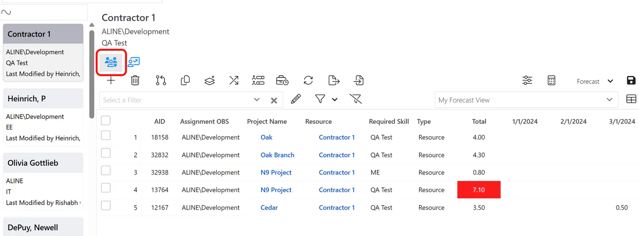Click Contractor 1 resource link in Cedar row
This screenshot has height=236, width=639.
coord(337,208)
